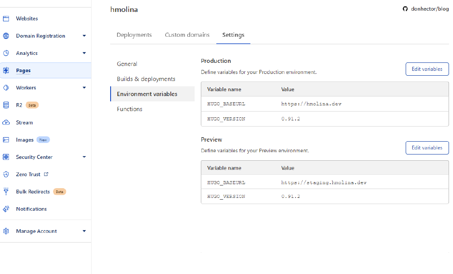This screenshot has width=453, height=274.
Task: Open the Custom domains tab
Action: 187,35
